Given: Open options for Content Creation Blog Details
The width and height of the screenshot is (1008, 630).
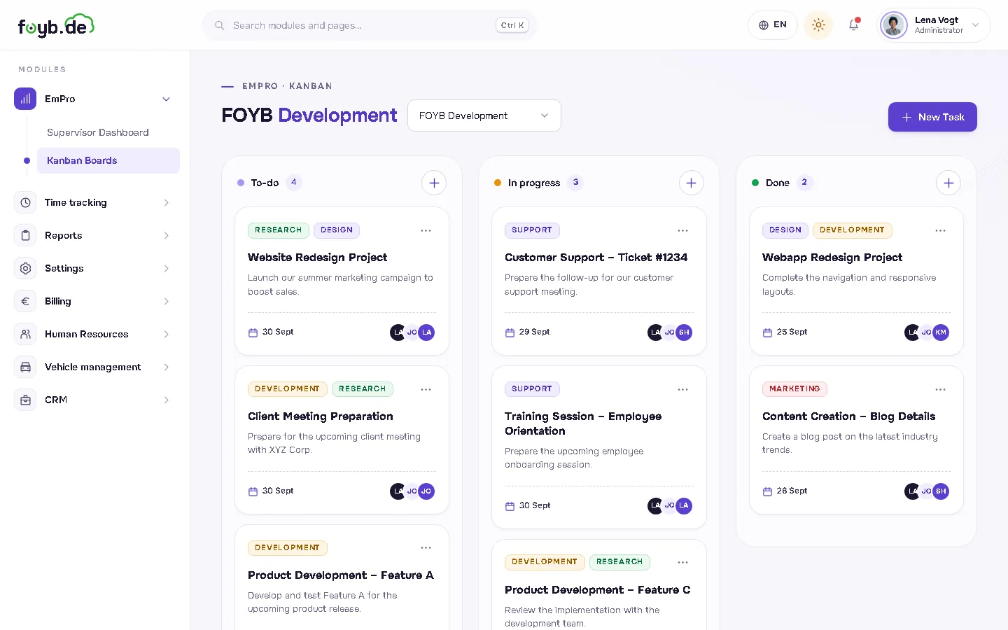Looking at the screenshot, I should 940,389.
